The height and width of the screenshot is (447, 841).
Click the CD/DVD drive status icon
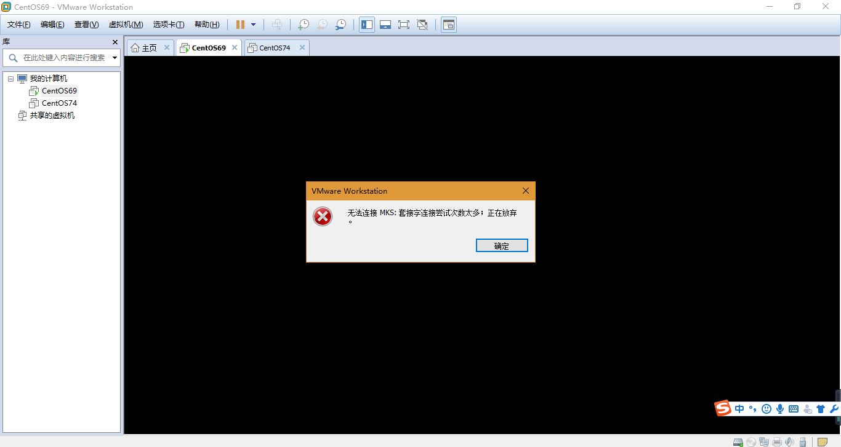pyautogui.click(x=751, y=441)
